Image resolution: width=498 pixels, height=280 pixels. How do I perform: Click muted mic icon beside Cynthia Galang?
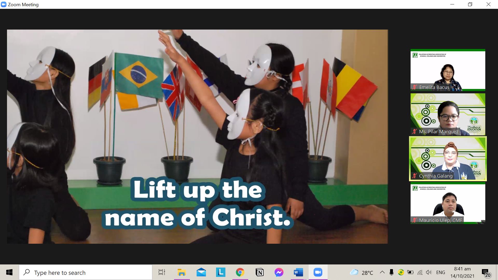[x=414, y=176]
